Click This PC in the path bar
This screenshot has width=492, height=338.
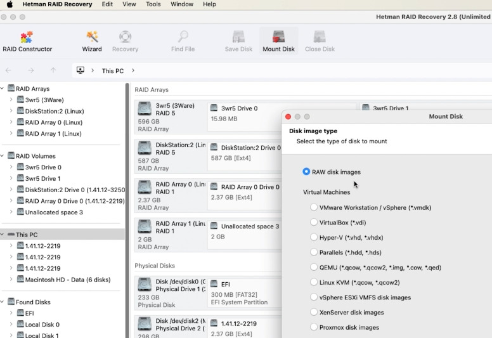pyautogui.click(x=113, y=70)
